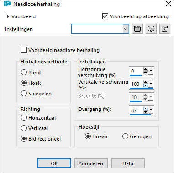This screenshot has width=174, height=173.
Task: Increase Overgang value with up arrow
Action: click(x=146, y=108)
